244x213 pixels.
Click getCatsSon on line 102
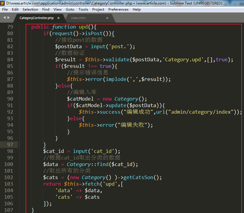point(138,177)
